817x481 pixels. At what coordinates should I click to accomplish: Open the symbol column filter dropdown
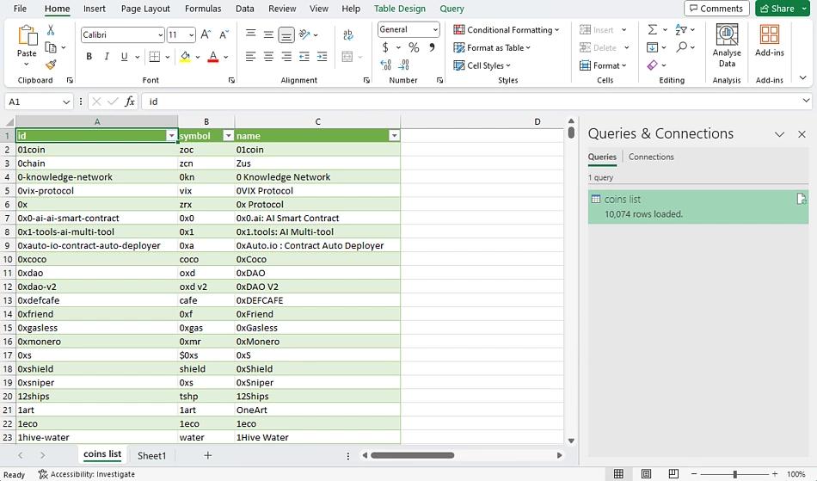tap(228, 135)
